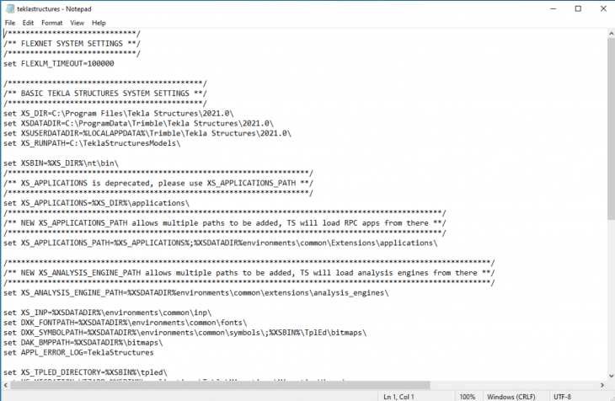Click the 'set XS_TPLED_DIRECTORY=' line
The image size is (615, 401).
pyautogui.click(x=85, y=372)
